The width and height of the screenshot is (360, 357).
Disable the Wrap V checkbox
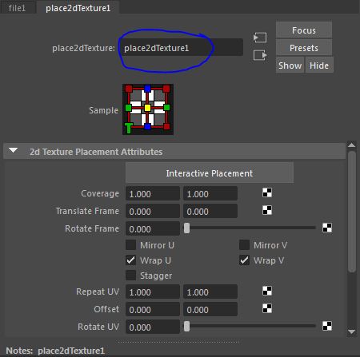tap(244, 260)
